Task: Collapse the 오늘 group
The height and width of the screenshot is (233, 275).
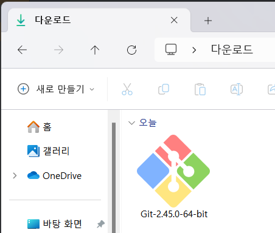Action: click(131, 123)
